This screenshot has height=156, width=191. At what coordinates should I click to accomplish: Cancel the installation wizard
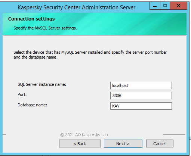160,144
